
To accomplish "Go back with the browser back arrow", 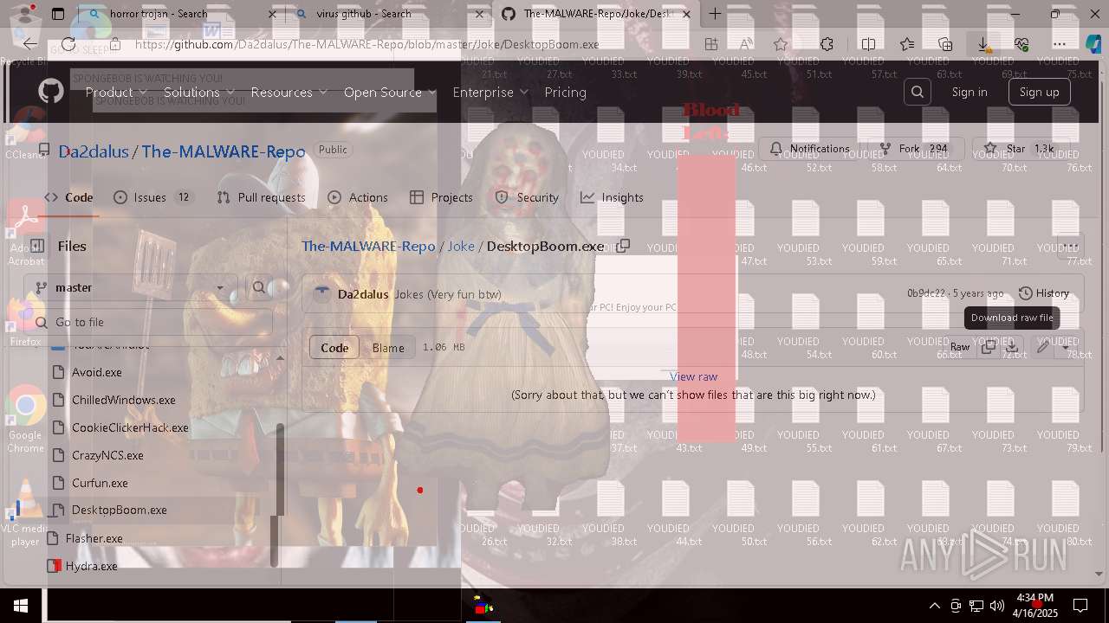I will (30, 44).
